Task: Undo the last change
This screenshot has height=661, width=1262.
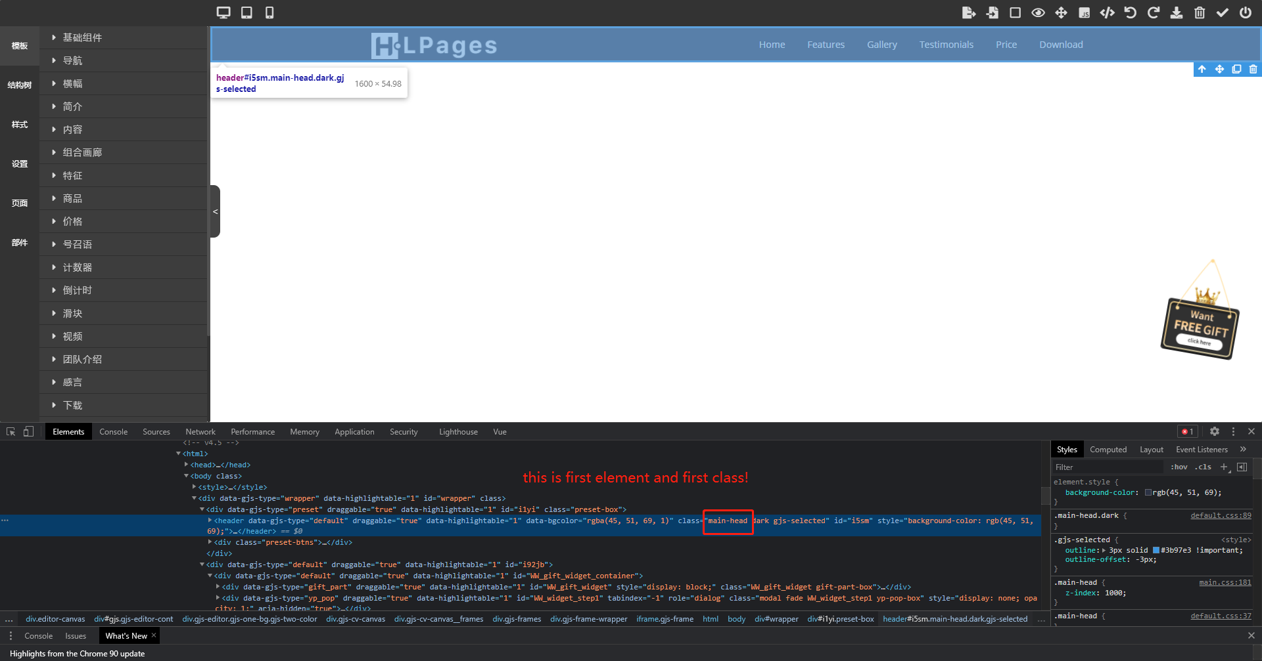Action: point(1130,12)
